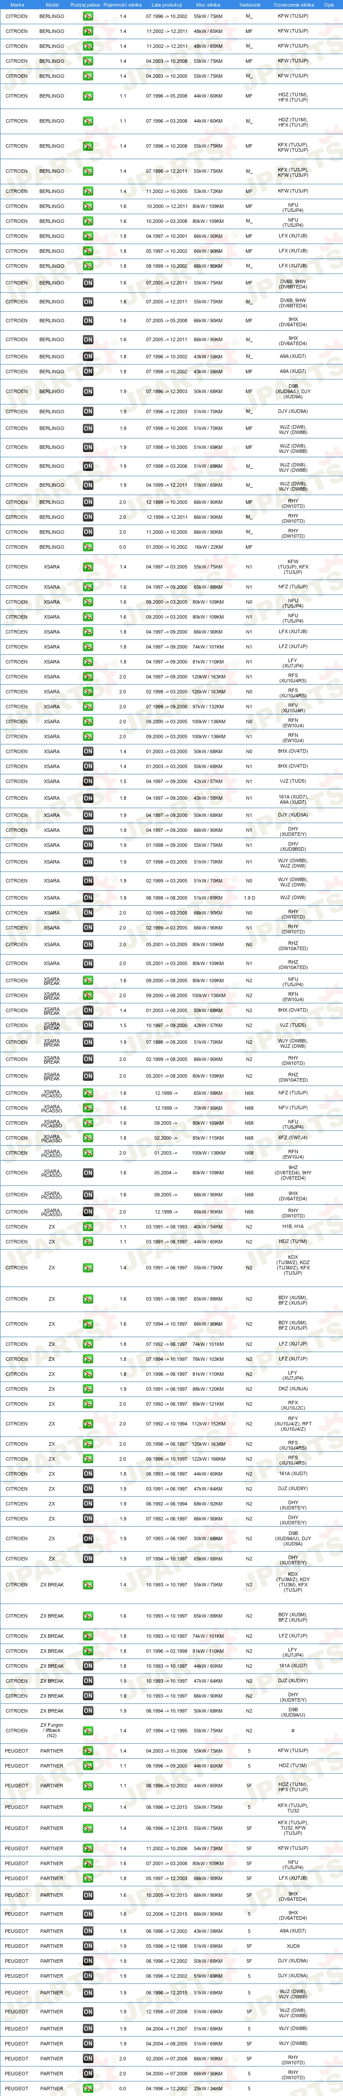Click petrol icon for Xsara Picasso 6FZ (EW7J4)

pos(88,1138)
